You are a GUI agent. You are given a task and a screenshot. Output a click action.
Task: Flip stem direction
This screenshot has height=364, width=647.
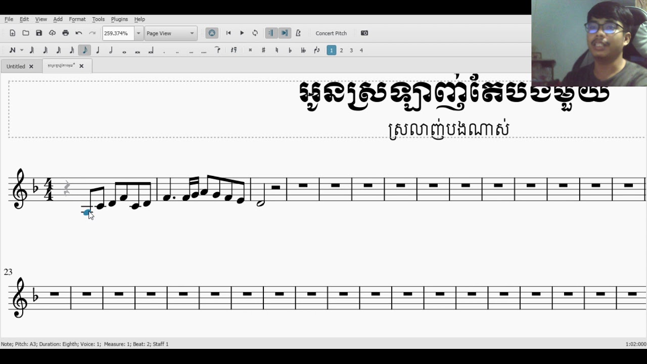pos(316,51)
